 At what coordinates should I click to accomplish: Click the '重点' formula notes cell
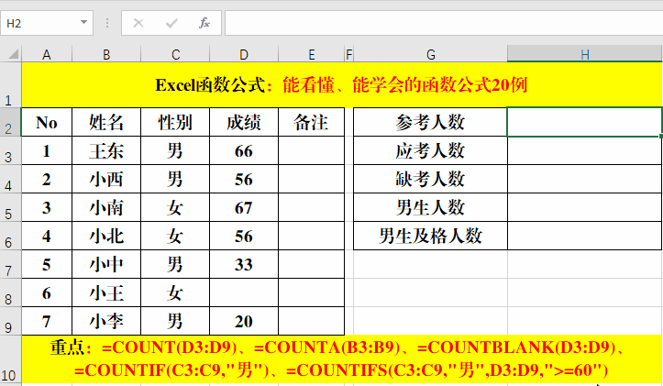point(342,359)
